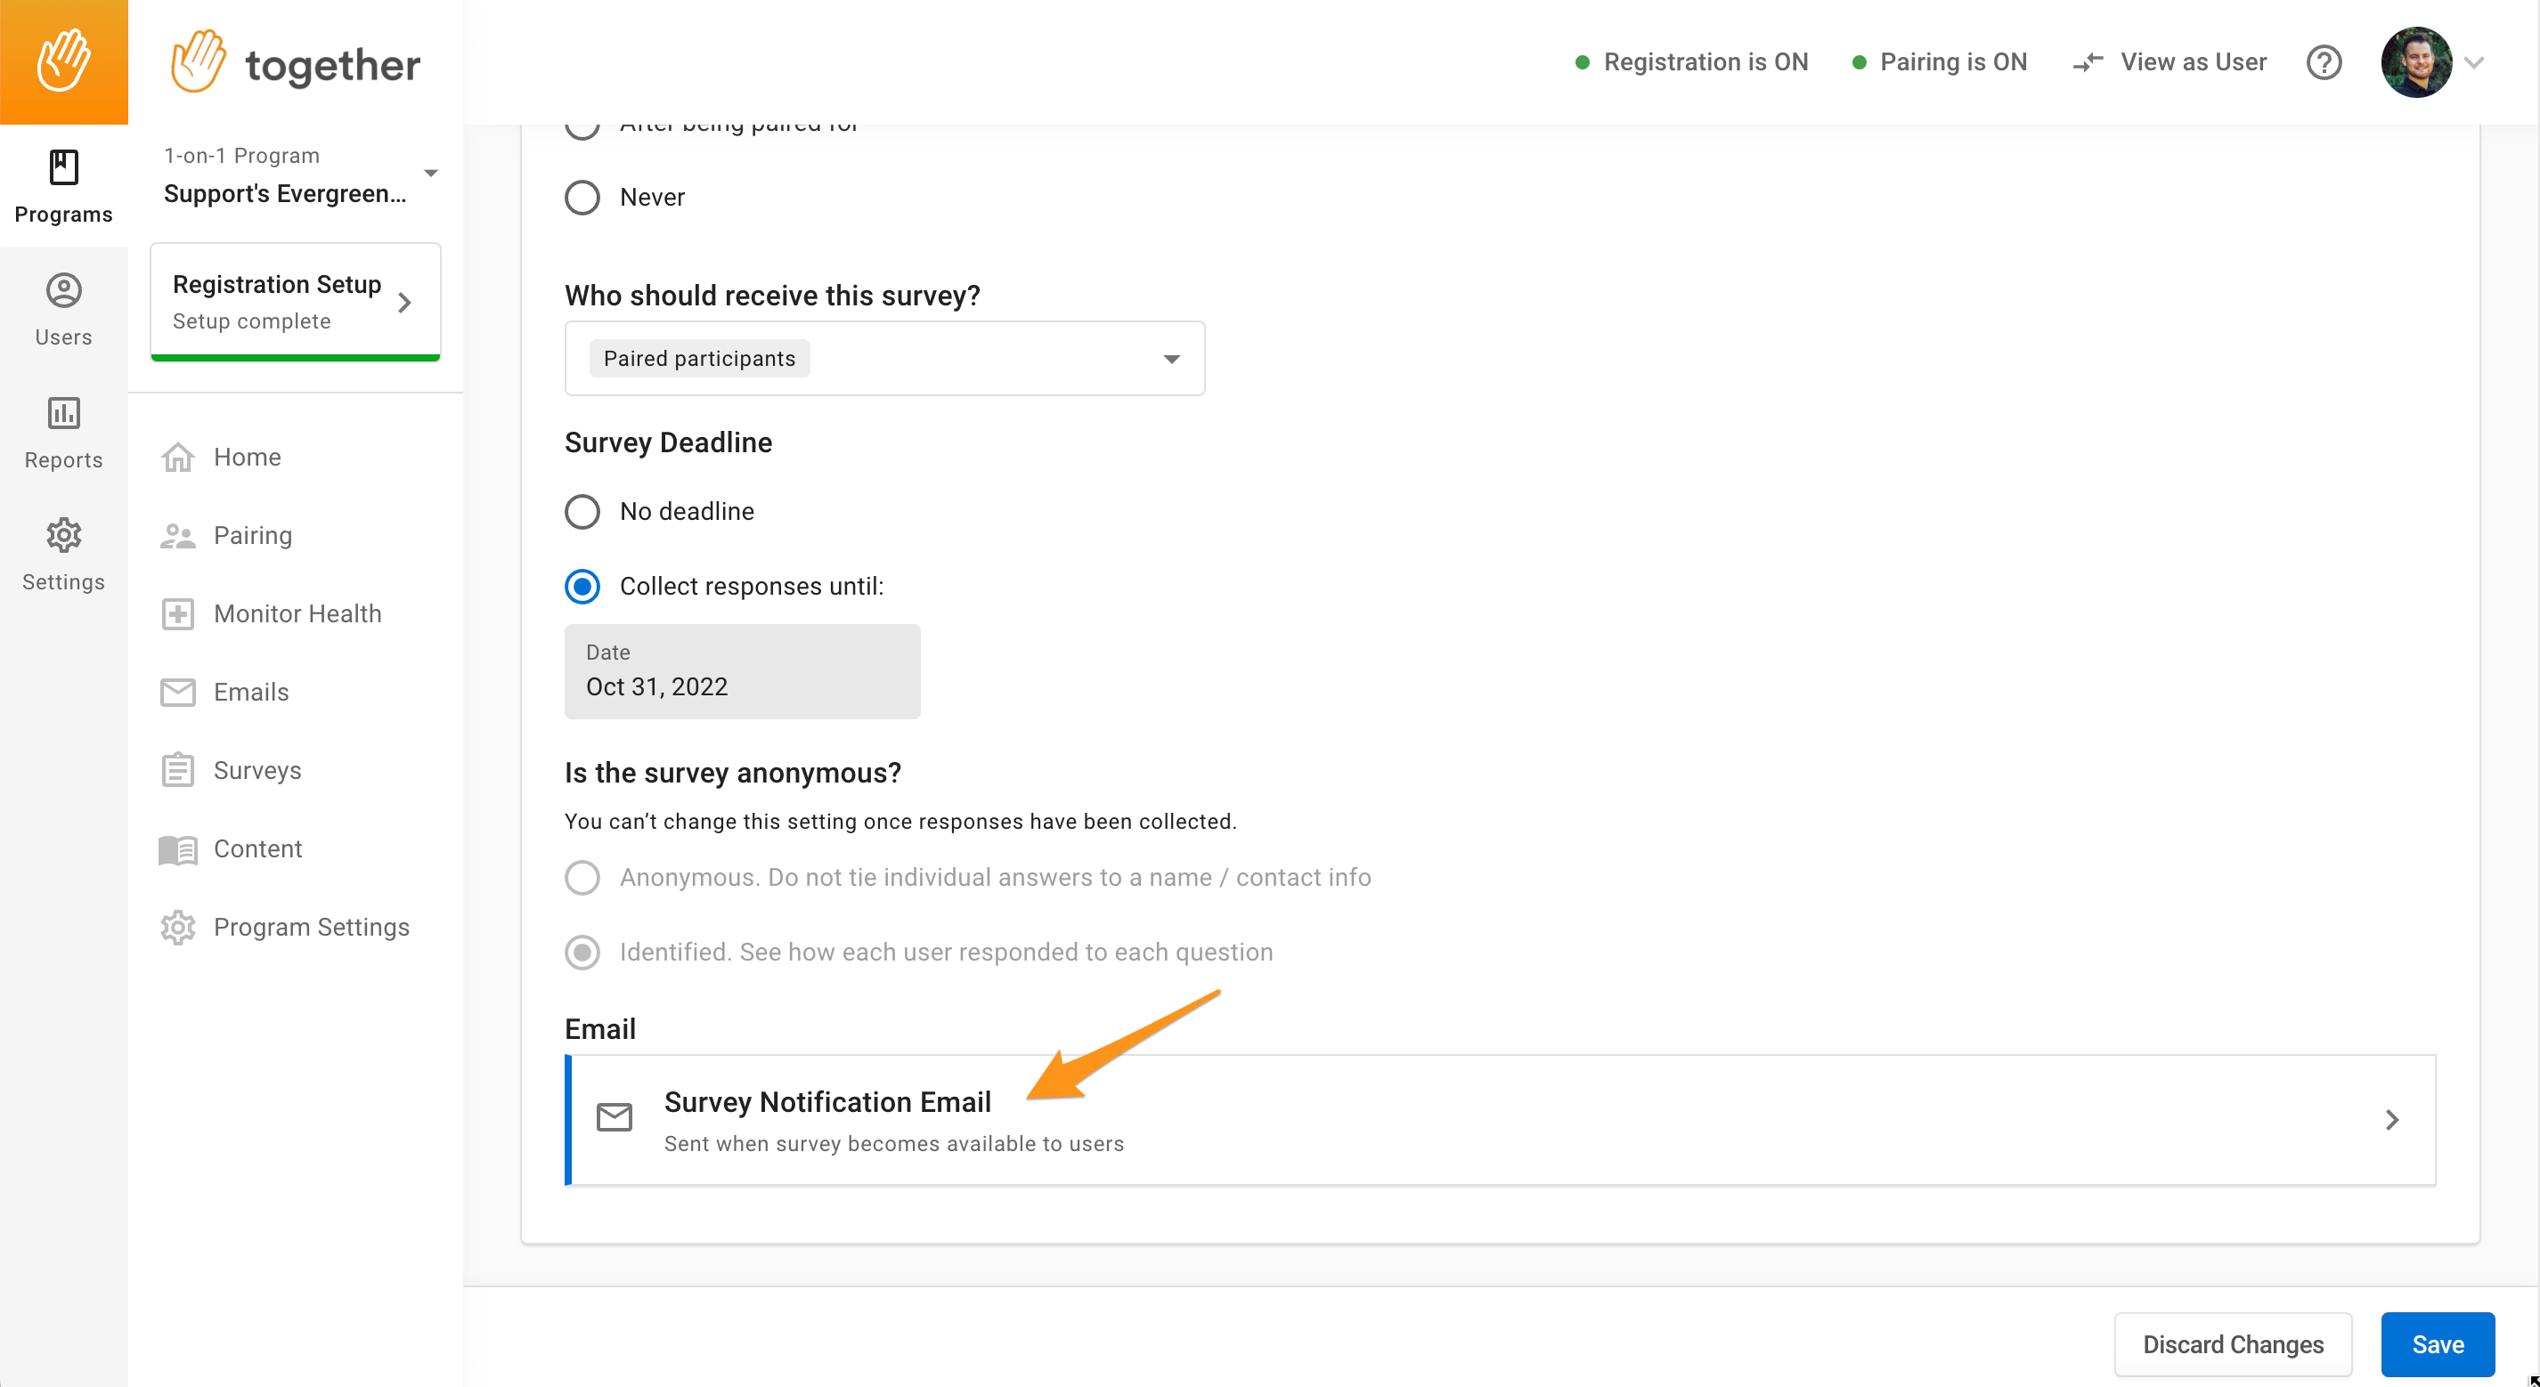Select Collect responses until radio option
This screenshot has height=1387, width=2540.
582,587
